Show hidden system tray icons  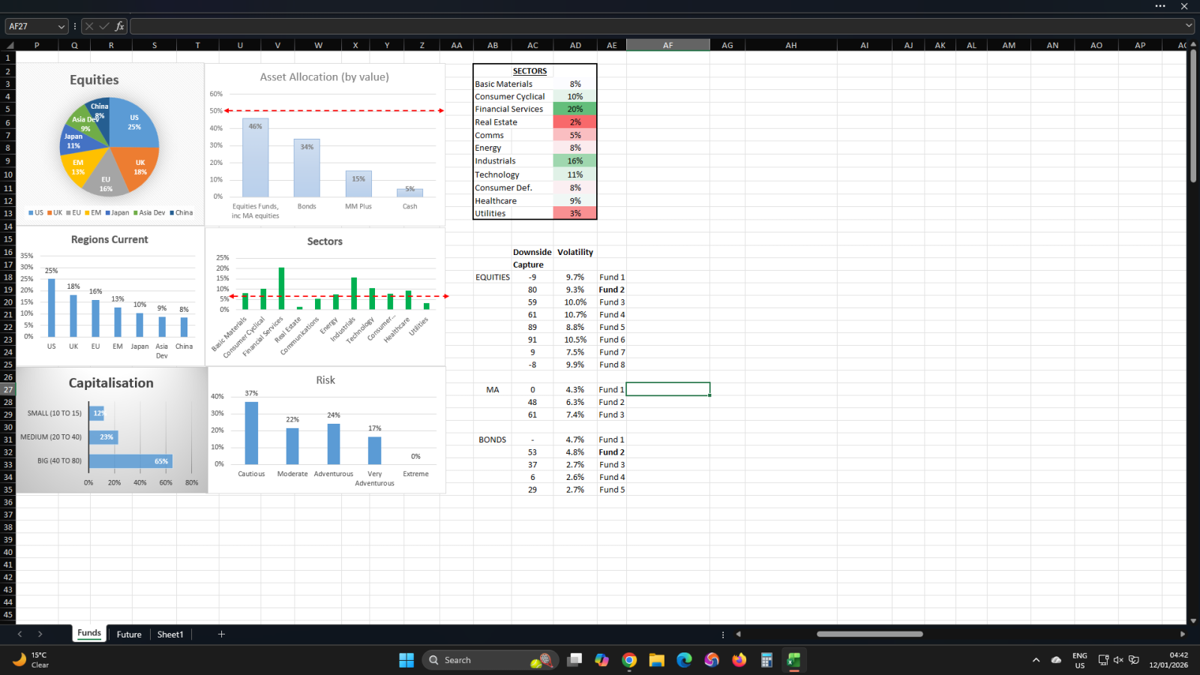(1036, 660)
